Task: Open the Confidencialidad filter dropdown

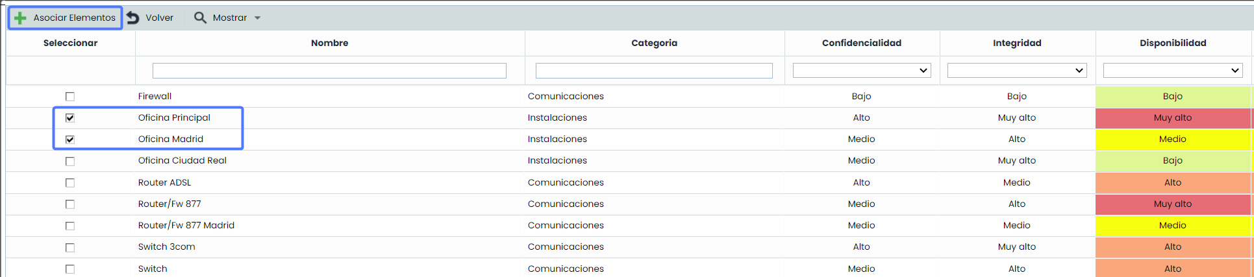Action: point(861,71)
